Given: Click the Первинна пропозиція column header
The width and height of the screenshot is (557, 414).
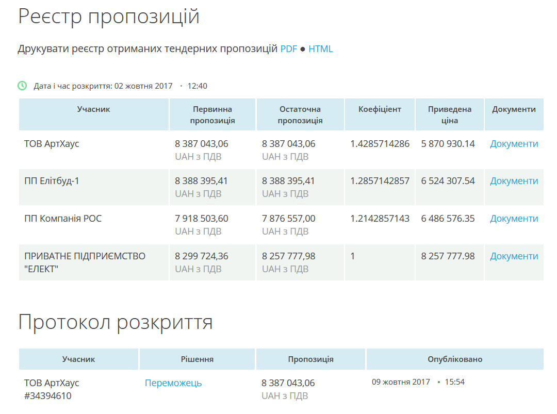Looking at the screenshot, I should click(212, 114).
